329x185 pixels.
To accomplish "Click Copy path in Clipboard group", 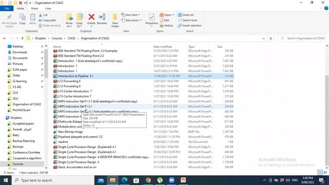I will (47, 20).
